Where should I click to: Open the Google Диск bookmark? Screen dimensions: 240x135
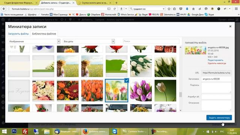pos(196,15)
